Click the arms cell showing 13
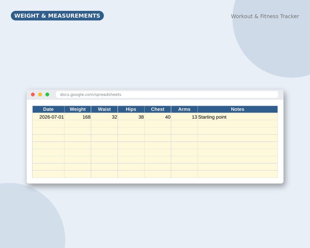The width and height of the screenshot is (310, 248). coord(184,117)
